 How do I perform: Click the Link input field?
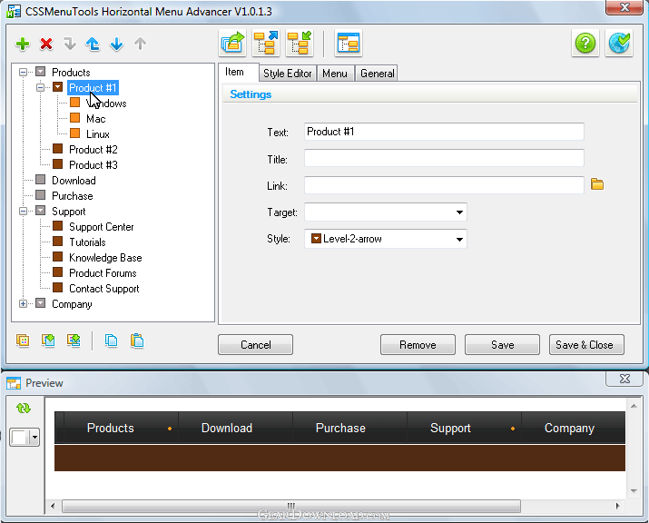click(x=444, y=184)
